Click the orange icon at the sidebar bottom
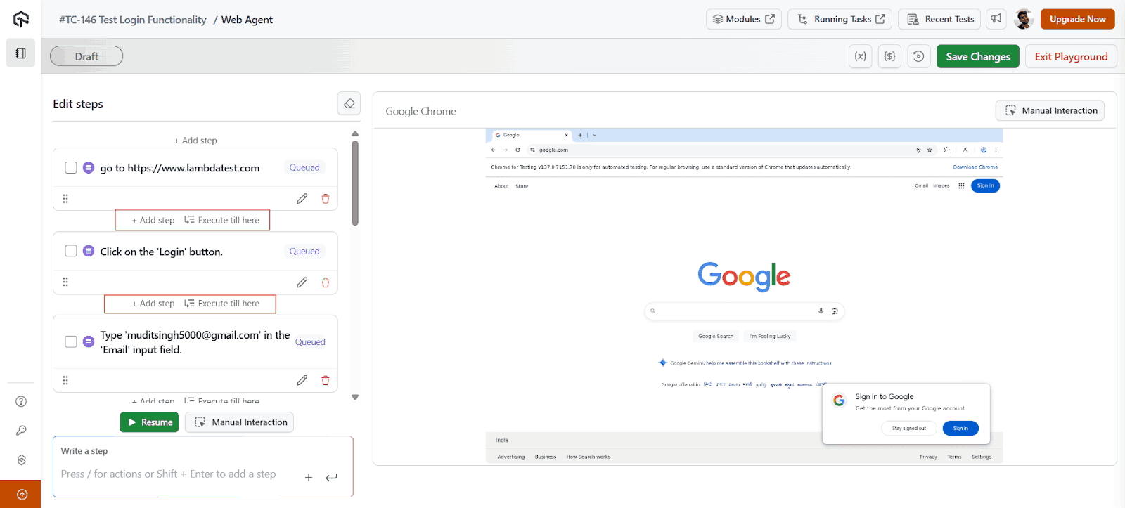The image size is (1125, 508). click(x=21, y=494)
